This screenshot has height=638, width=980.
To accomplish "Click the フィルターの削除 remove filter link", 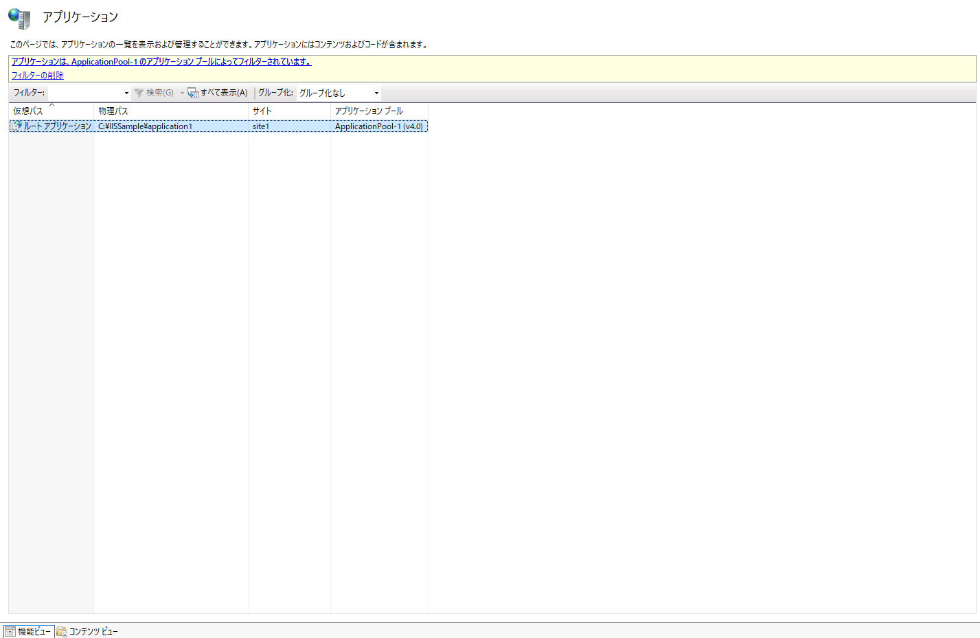I will point(38,76).
